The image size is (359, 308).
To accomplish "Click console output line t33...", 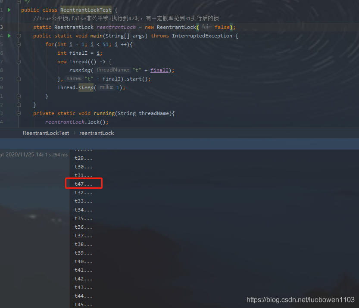I will pyautogui.click(x=83, y=201).
